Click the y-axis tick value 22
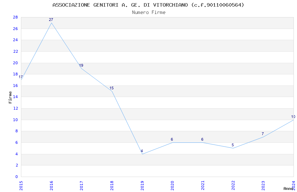This screenshot has width=297, height=192. pyautogui.click(x=15, y=51)
